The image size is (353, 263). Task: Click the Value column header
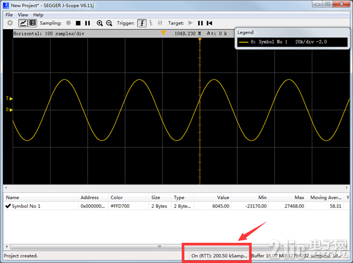point(212,198)
